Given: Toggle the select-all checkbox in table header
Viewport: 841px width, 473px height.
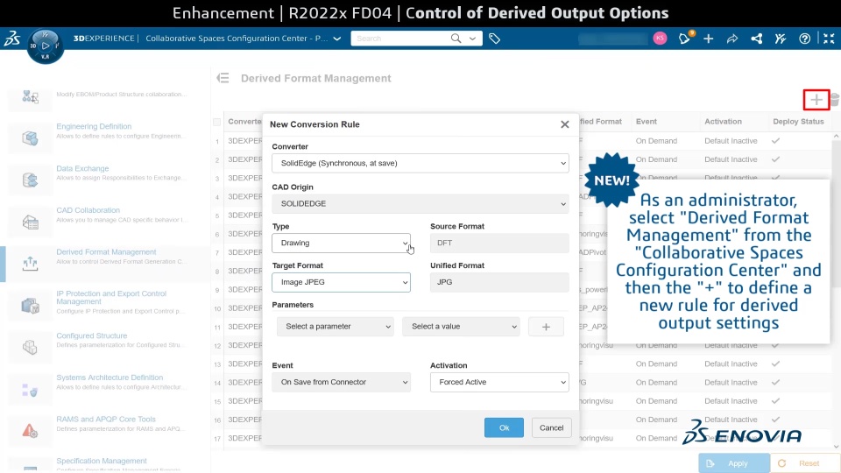Looking at the screenshot, I should pyautogui.click(x=217, y=122).
